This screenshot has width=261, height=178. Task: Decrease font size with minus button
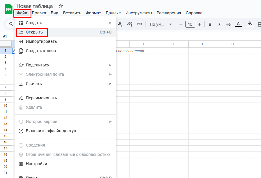pyautogui.click(x=181, y=24)
